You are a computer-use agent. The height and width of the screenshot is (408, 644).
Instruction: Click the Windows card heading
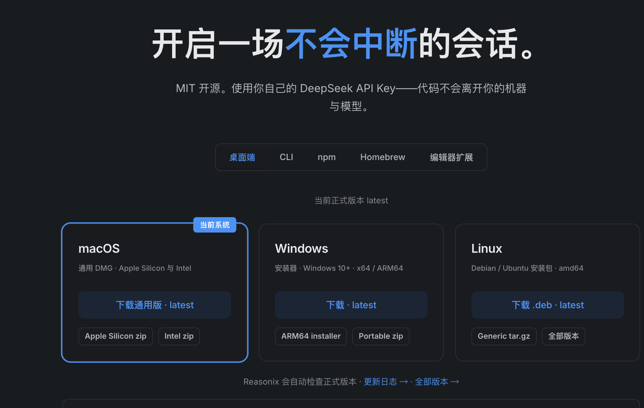pos(301,249)
